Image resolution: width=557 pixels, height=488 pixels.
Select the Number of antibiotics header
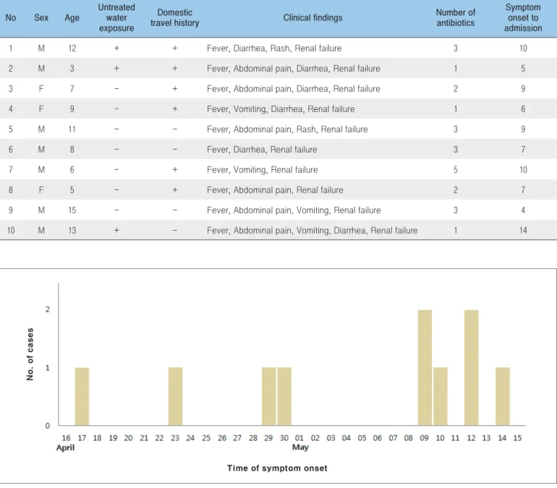click(456, 18)
